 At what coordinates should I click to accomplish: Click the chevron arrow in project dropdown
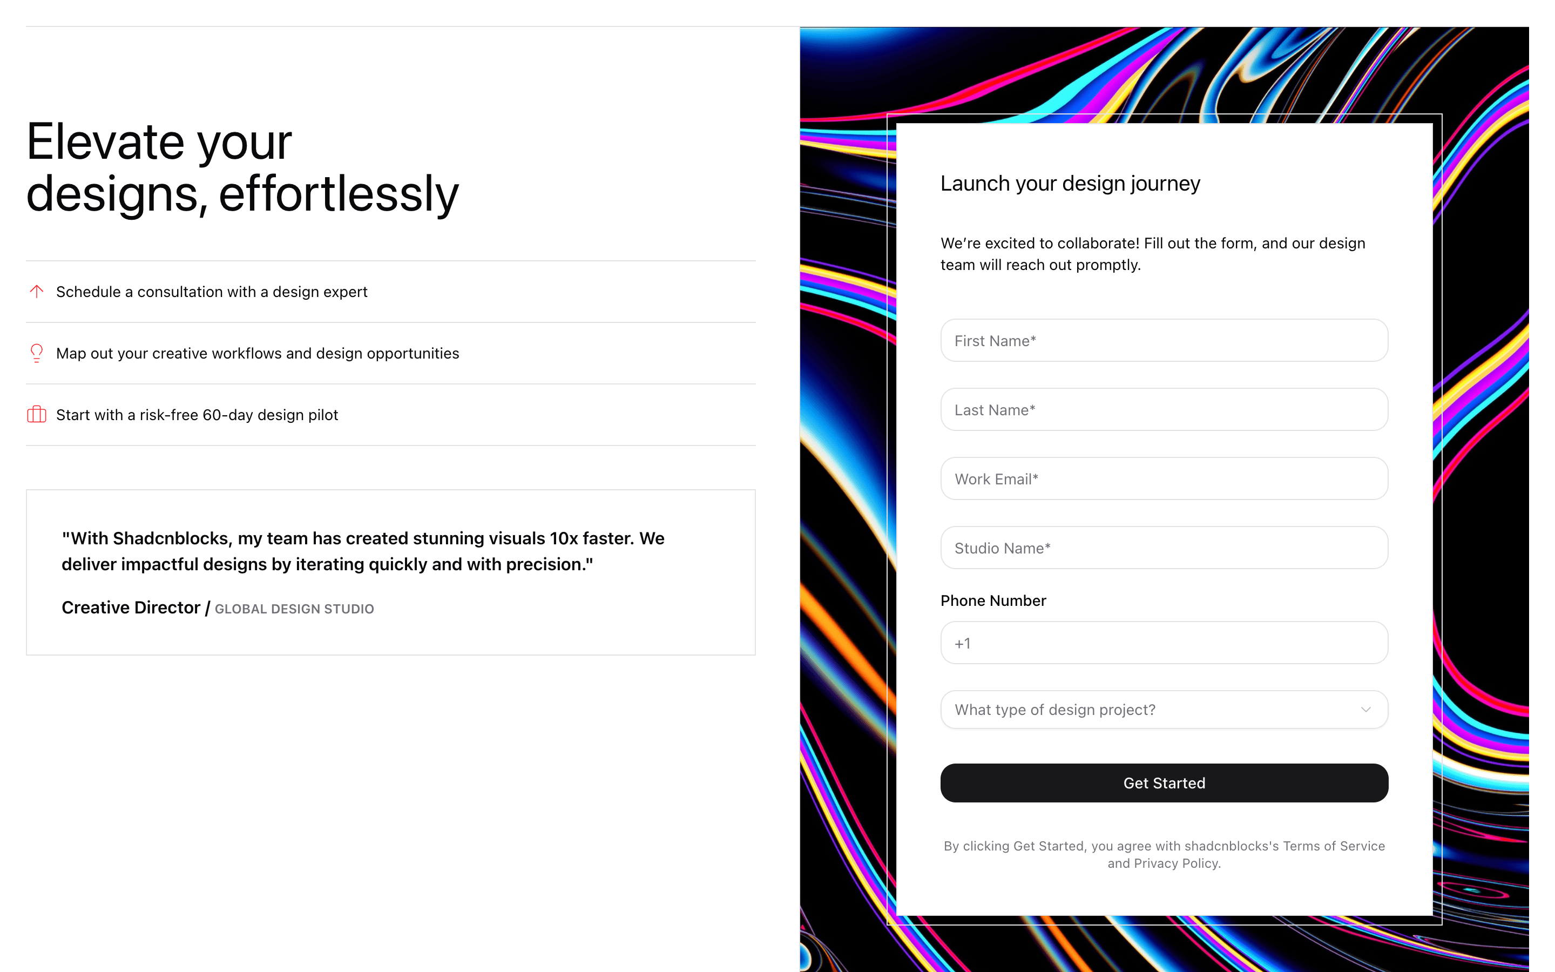pos(1365,710)
